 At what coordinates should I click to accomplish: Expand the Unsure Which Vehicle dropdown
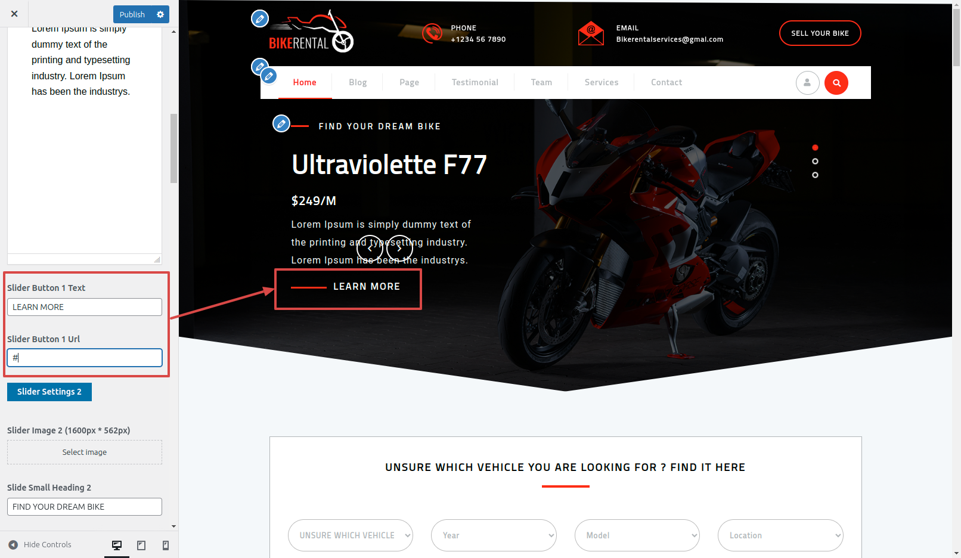point(351,535)
